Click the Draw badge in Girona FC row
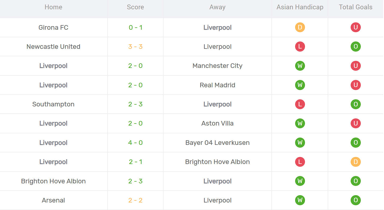The width and height of the screenshot is (384, 210). 300,27
